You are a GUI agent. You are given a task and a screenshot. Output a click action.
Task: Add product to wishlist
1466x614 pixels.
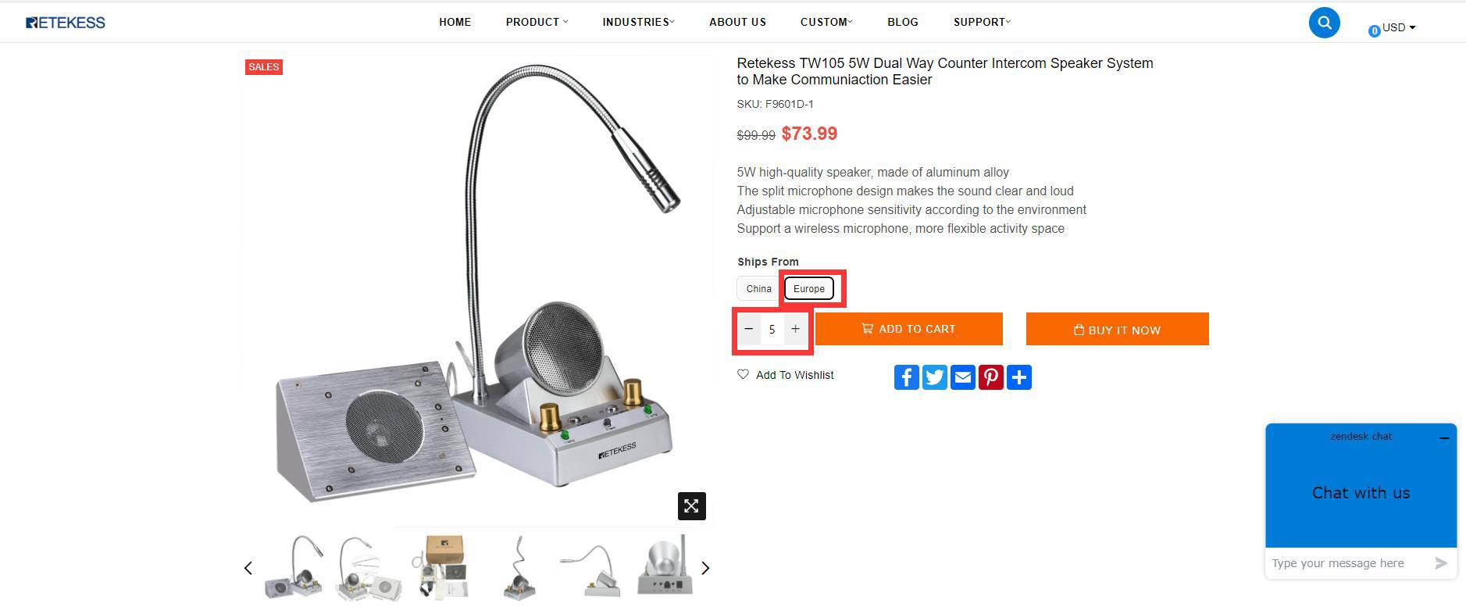(786, 375)
